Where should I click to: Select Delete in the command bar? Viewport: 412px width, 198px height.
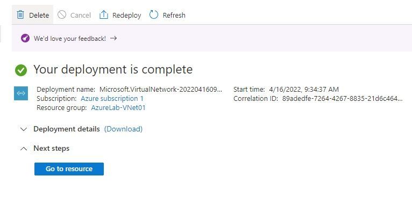(33, 14)
